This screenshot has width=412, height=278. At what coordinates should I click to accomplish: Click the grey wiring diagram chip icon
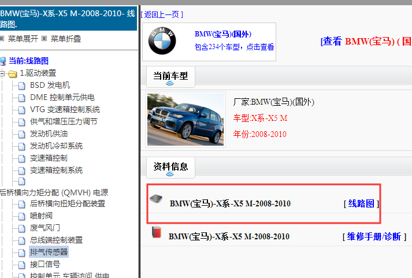pyautogui.click(x=156, y=199)
